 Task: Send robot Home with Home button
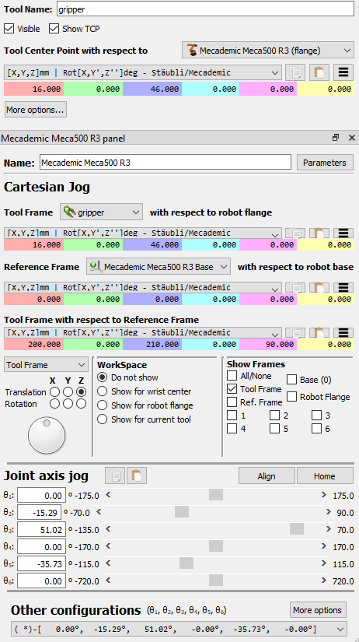(325, 476)
